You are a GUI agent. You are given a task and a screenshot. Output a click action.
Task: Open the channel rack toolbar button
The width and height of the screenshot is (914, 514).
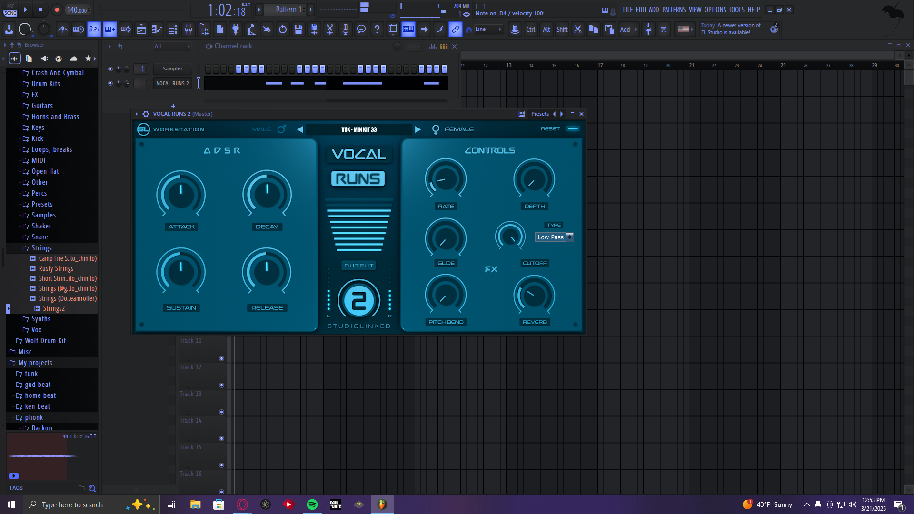(173, 30)
